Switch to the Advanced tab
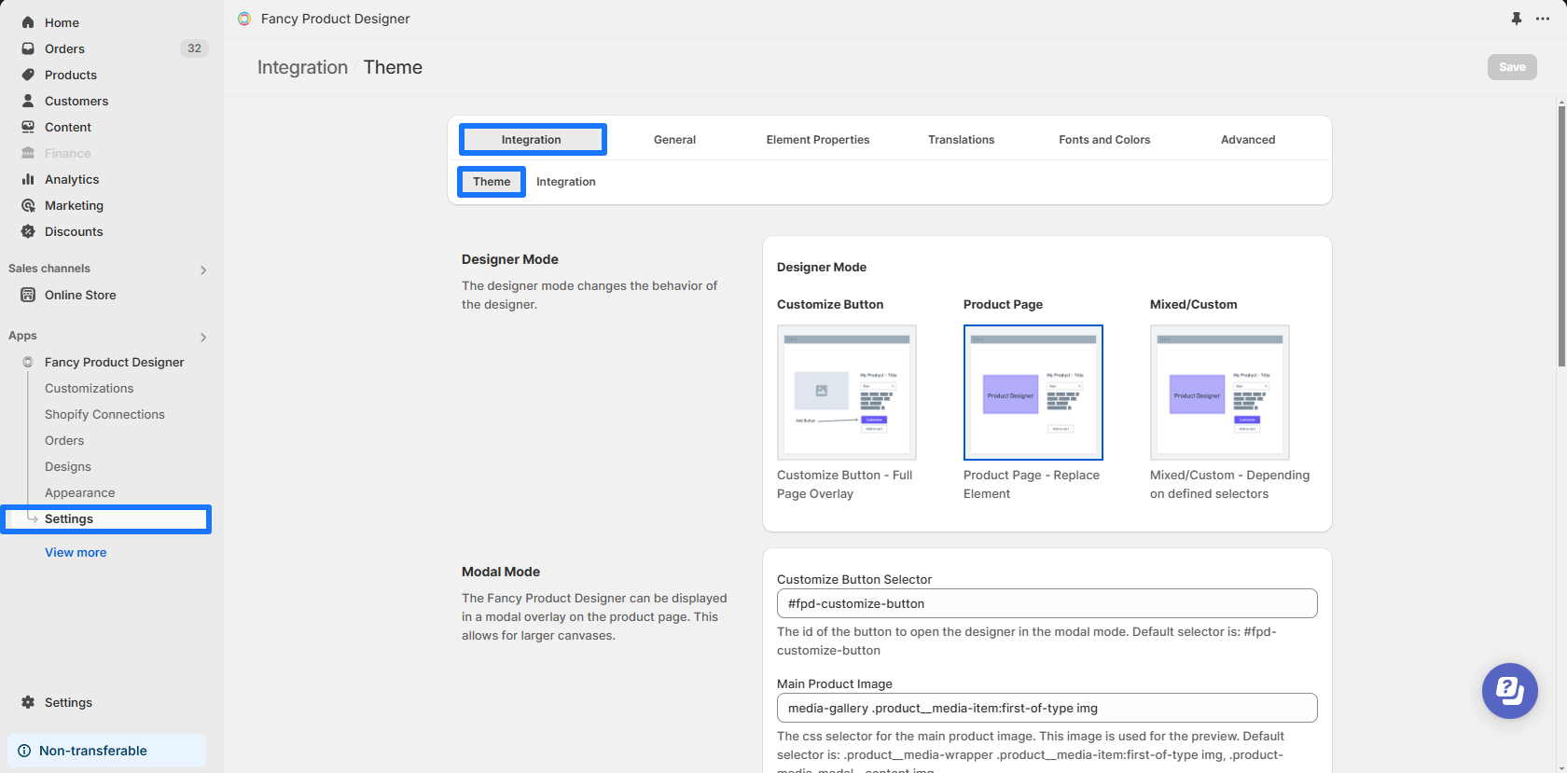The height and width of the screenshot is (773, 1567). (1248, 140)
